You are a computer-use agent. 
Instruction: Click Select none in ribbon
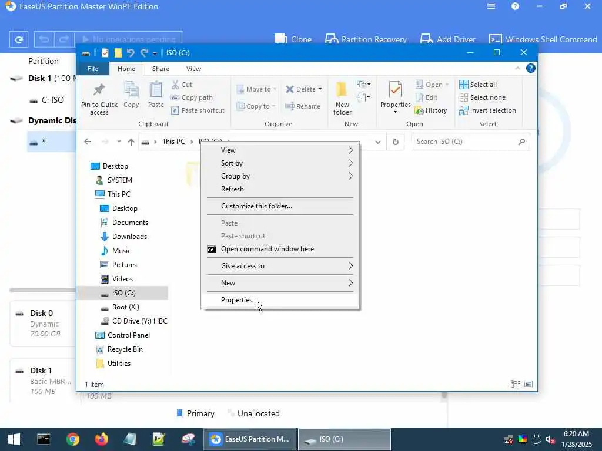483,97
